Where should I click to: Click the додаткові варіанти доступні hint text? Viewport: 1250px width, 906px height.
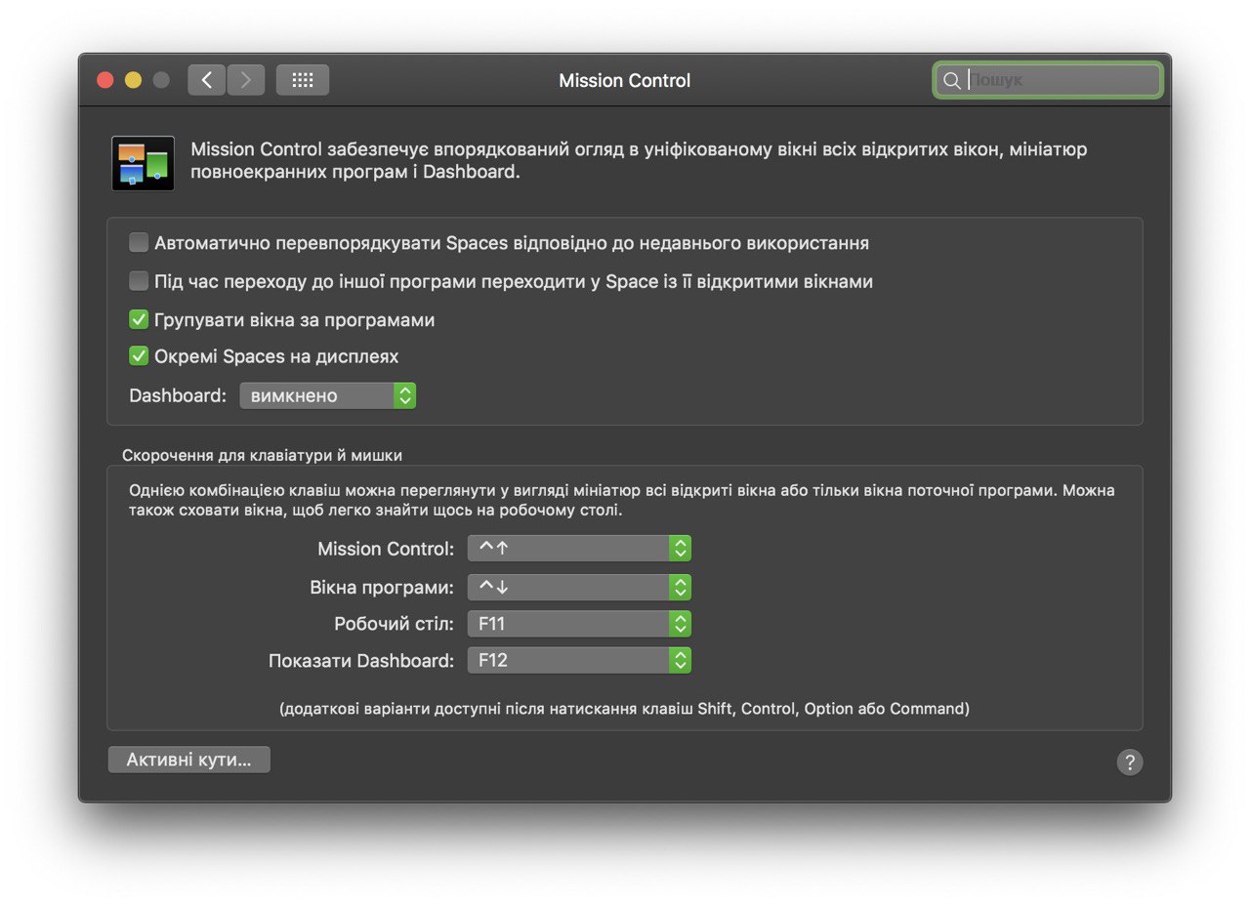click(624, 709)
